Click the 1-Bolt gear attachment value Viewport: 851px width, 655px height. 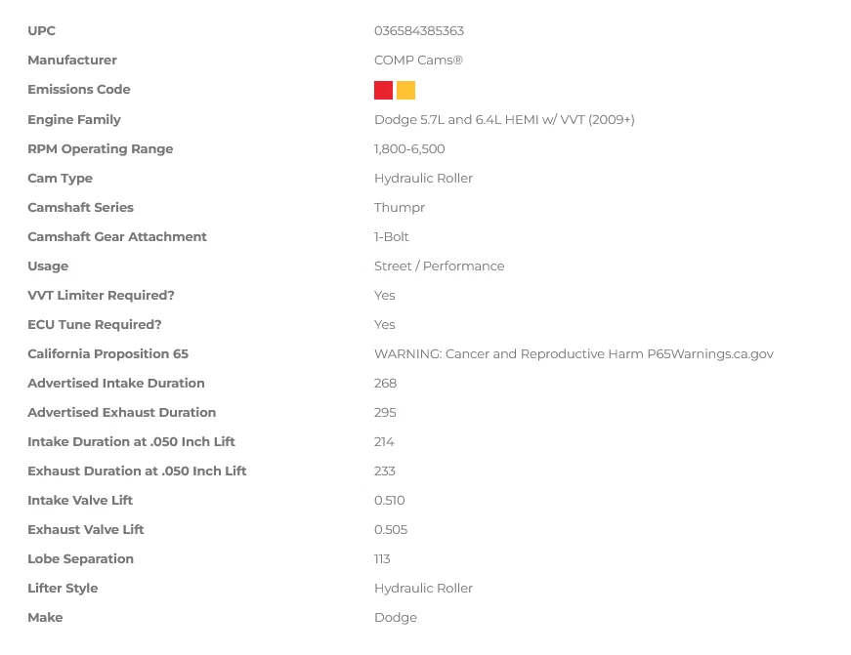coord(392,237)
